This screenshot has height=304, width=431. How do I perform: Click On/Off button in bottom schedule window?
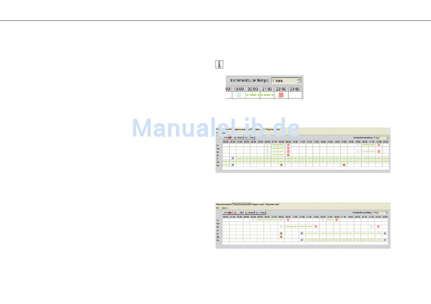[x=228, y=212]
